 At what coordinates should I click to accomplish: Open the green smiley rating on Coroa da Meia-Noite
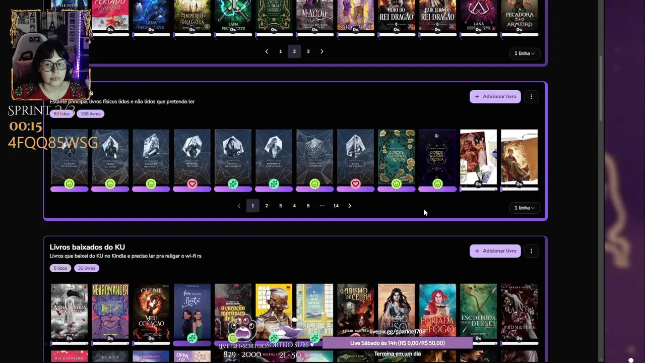click(151, 184)
